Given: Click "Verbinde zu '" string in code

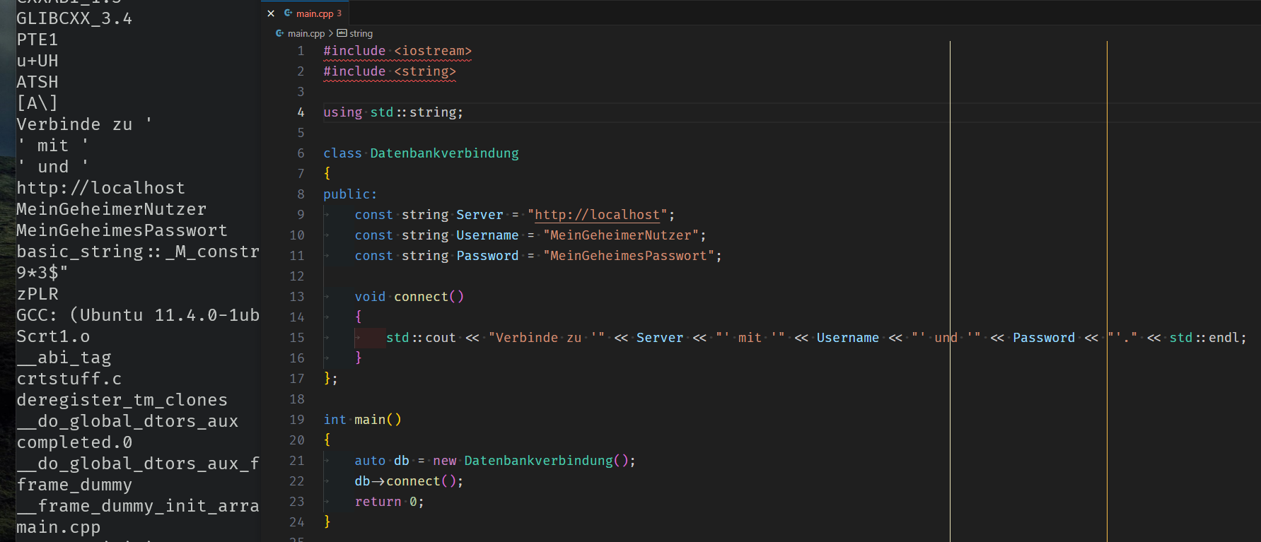Looking at the screenshot, I should 547,338.
